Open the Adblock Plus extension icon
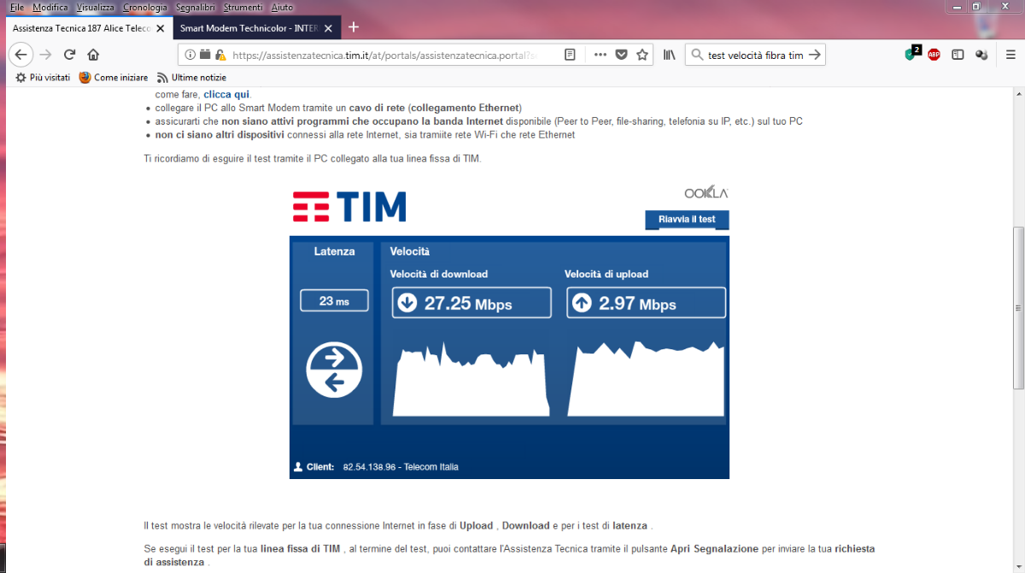The height and width of the screenshot is (573, 1025). pos(934,55)
